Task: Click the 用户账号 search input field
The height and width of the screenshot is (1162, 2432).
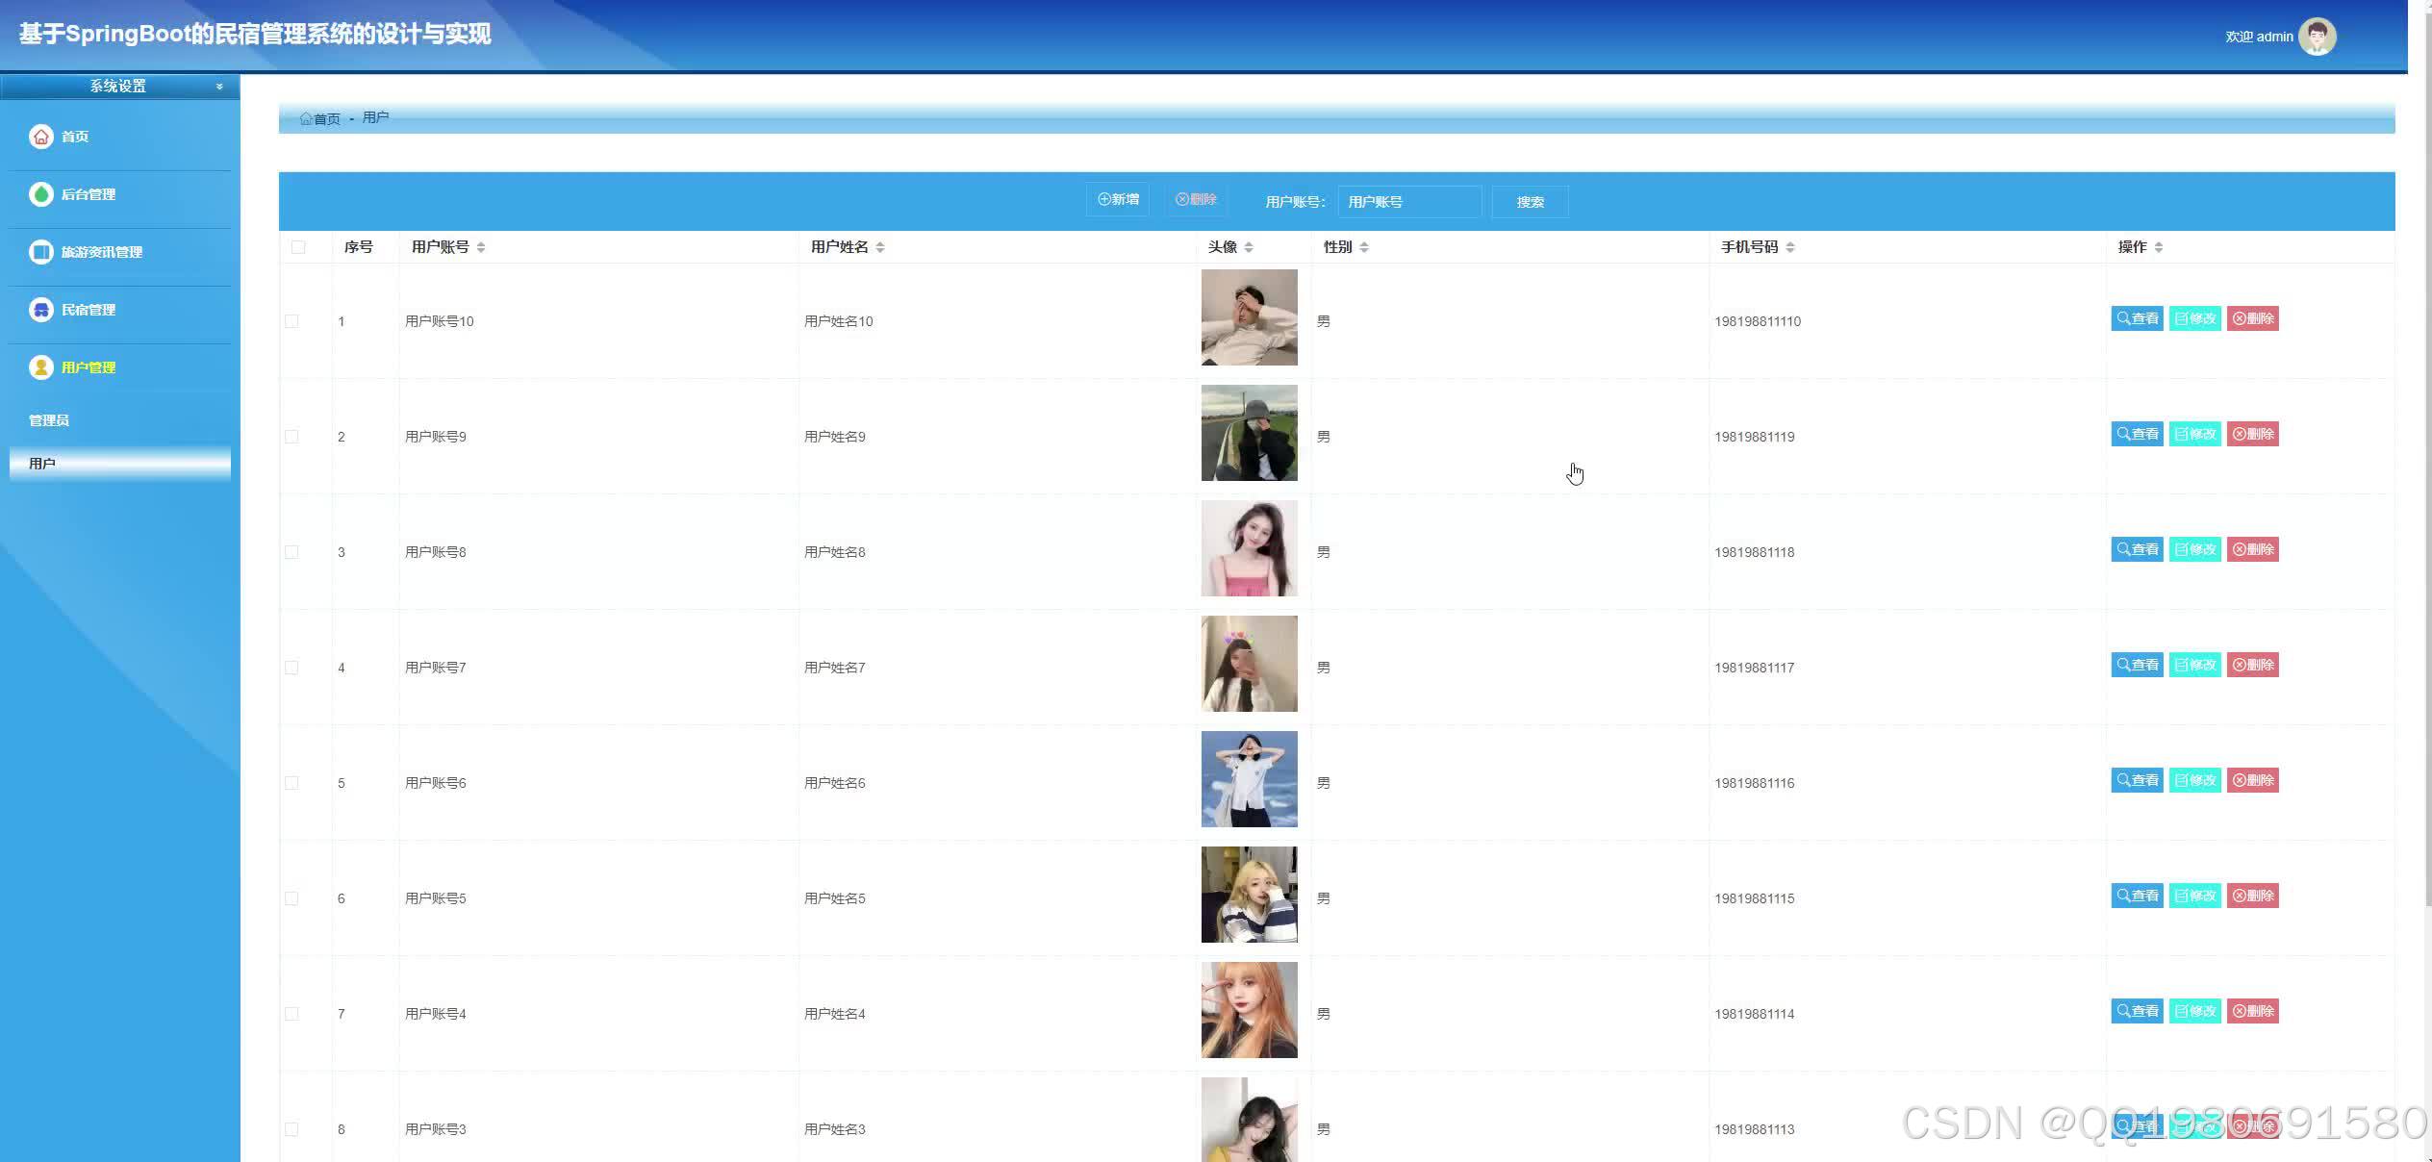Action: [x=1408, y=202]
